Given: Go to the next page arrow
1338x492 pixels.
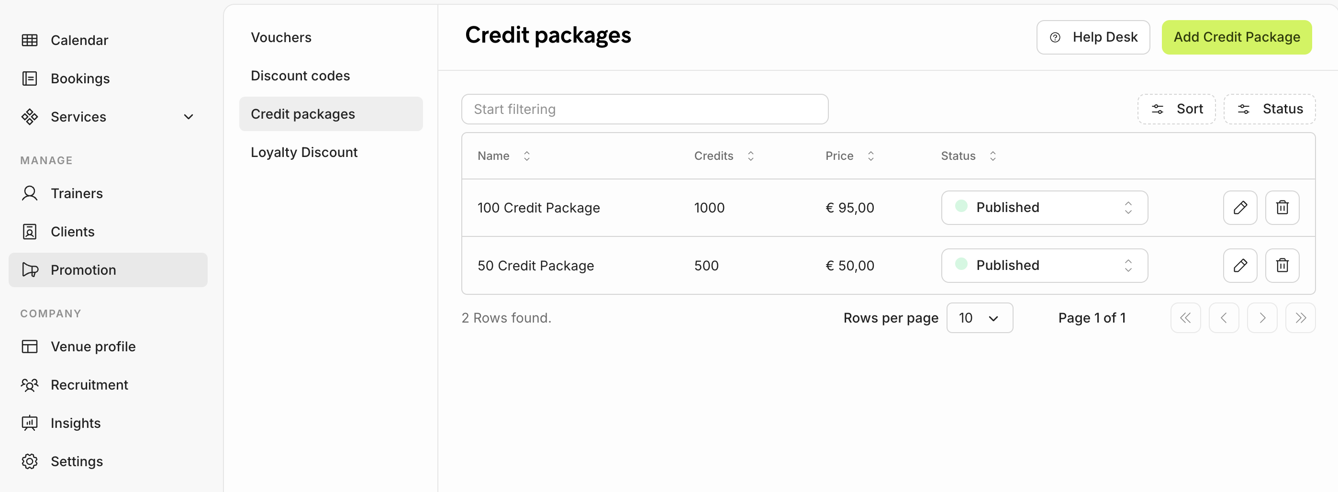Looking at the screenshot, I should 1261,318.
